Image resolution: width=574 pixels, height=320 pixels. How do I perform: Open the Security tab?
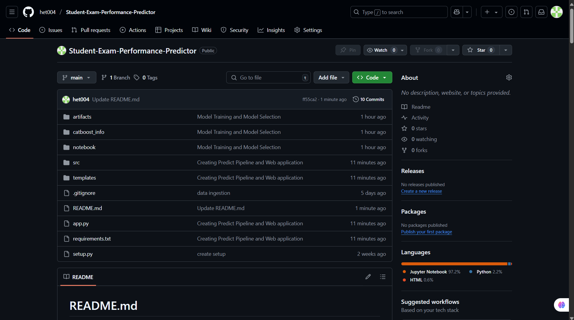(235, 30)
